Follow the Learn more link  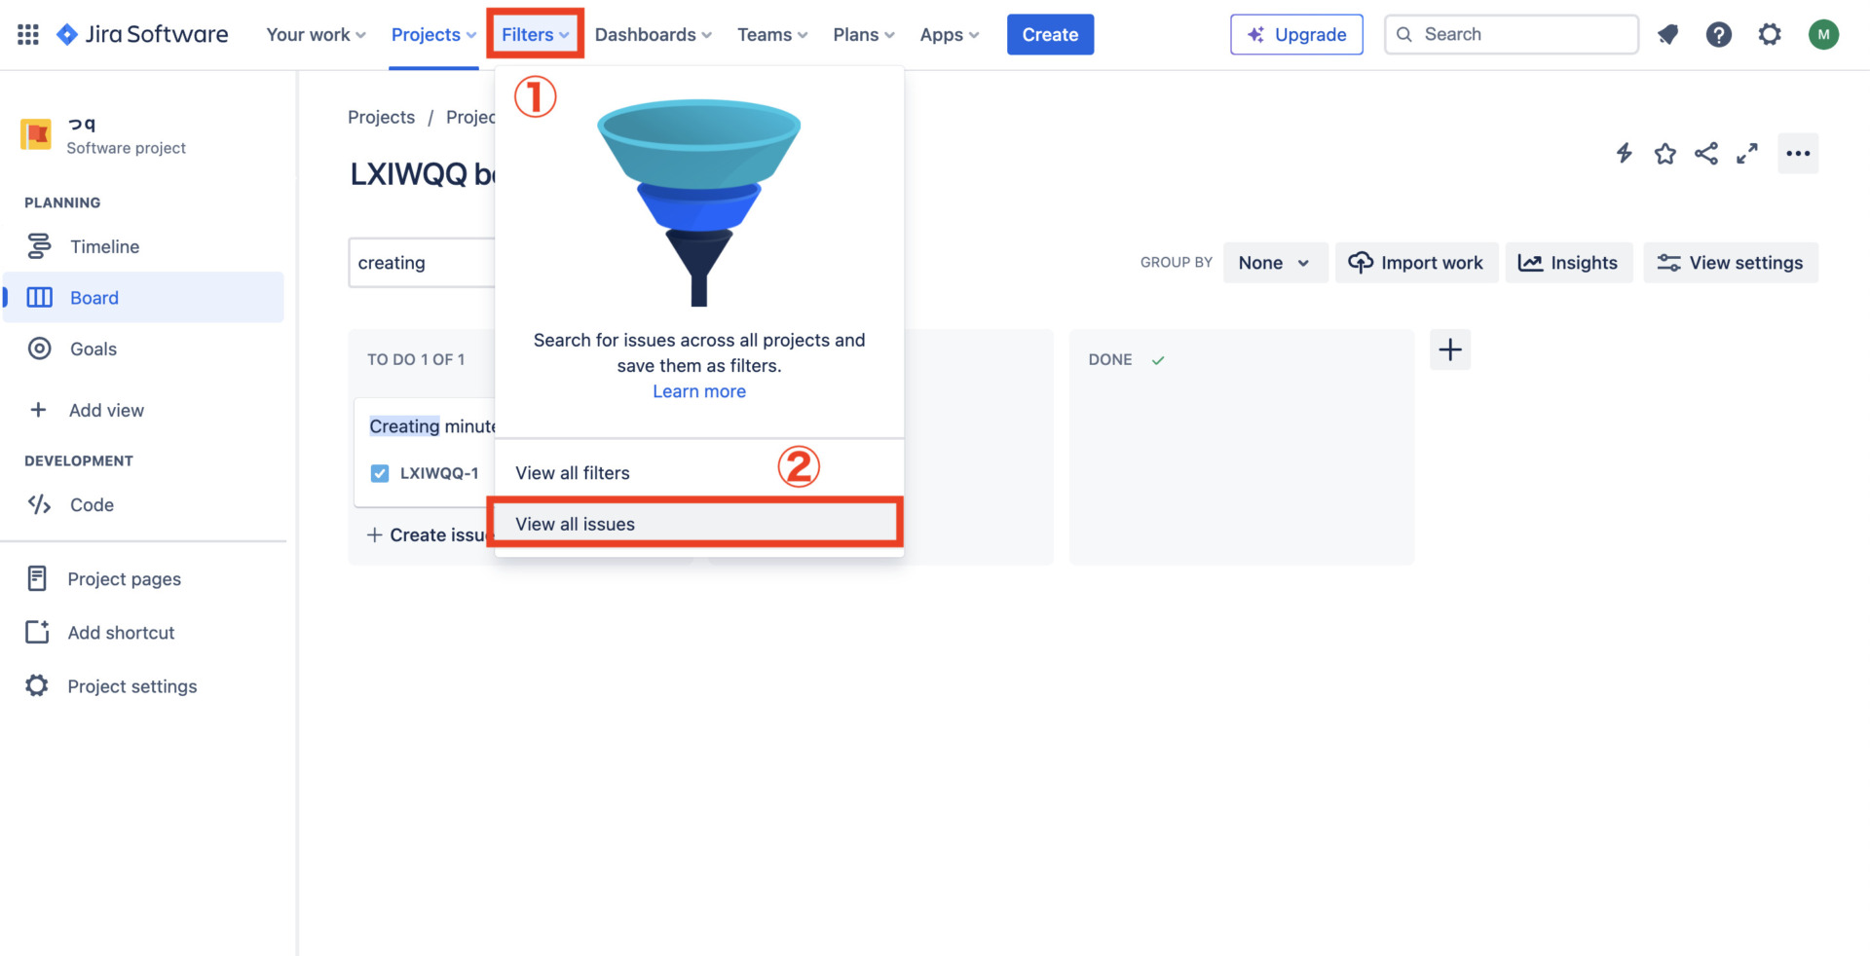point(698,391)
